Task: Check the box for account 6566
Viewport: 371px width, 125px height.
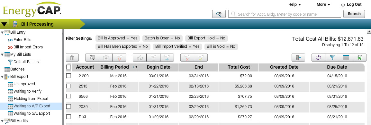Action: [68, 96]
